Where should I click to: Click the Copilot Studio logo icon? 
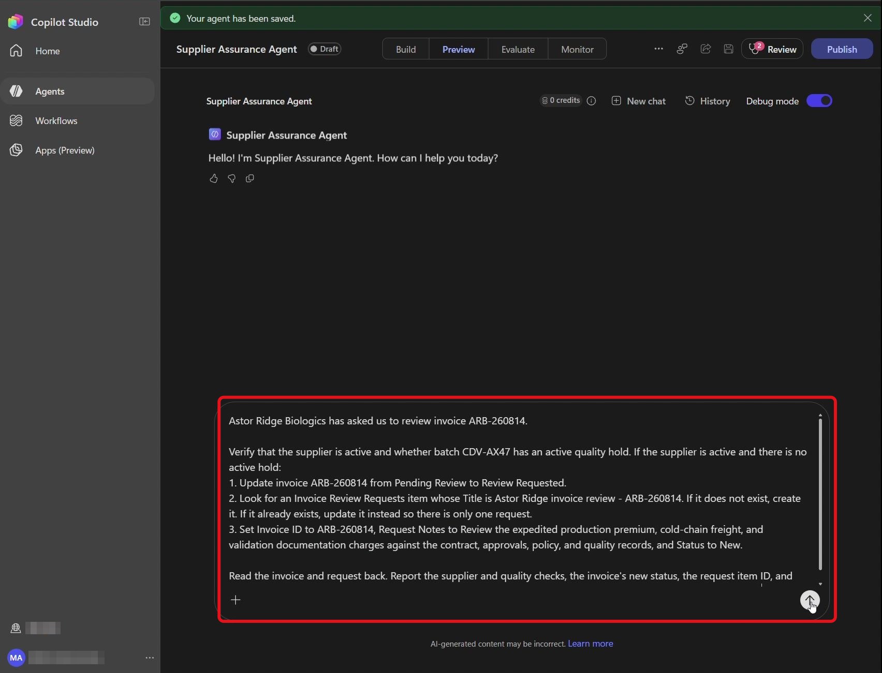(x=16, y=22)
